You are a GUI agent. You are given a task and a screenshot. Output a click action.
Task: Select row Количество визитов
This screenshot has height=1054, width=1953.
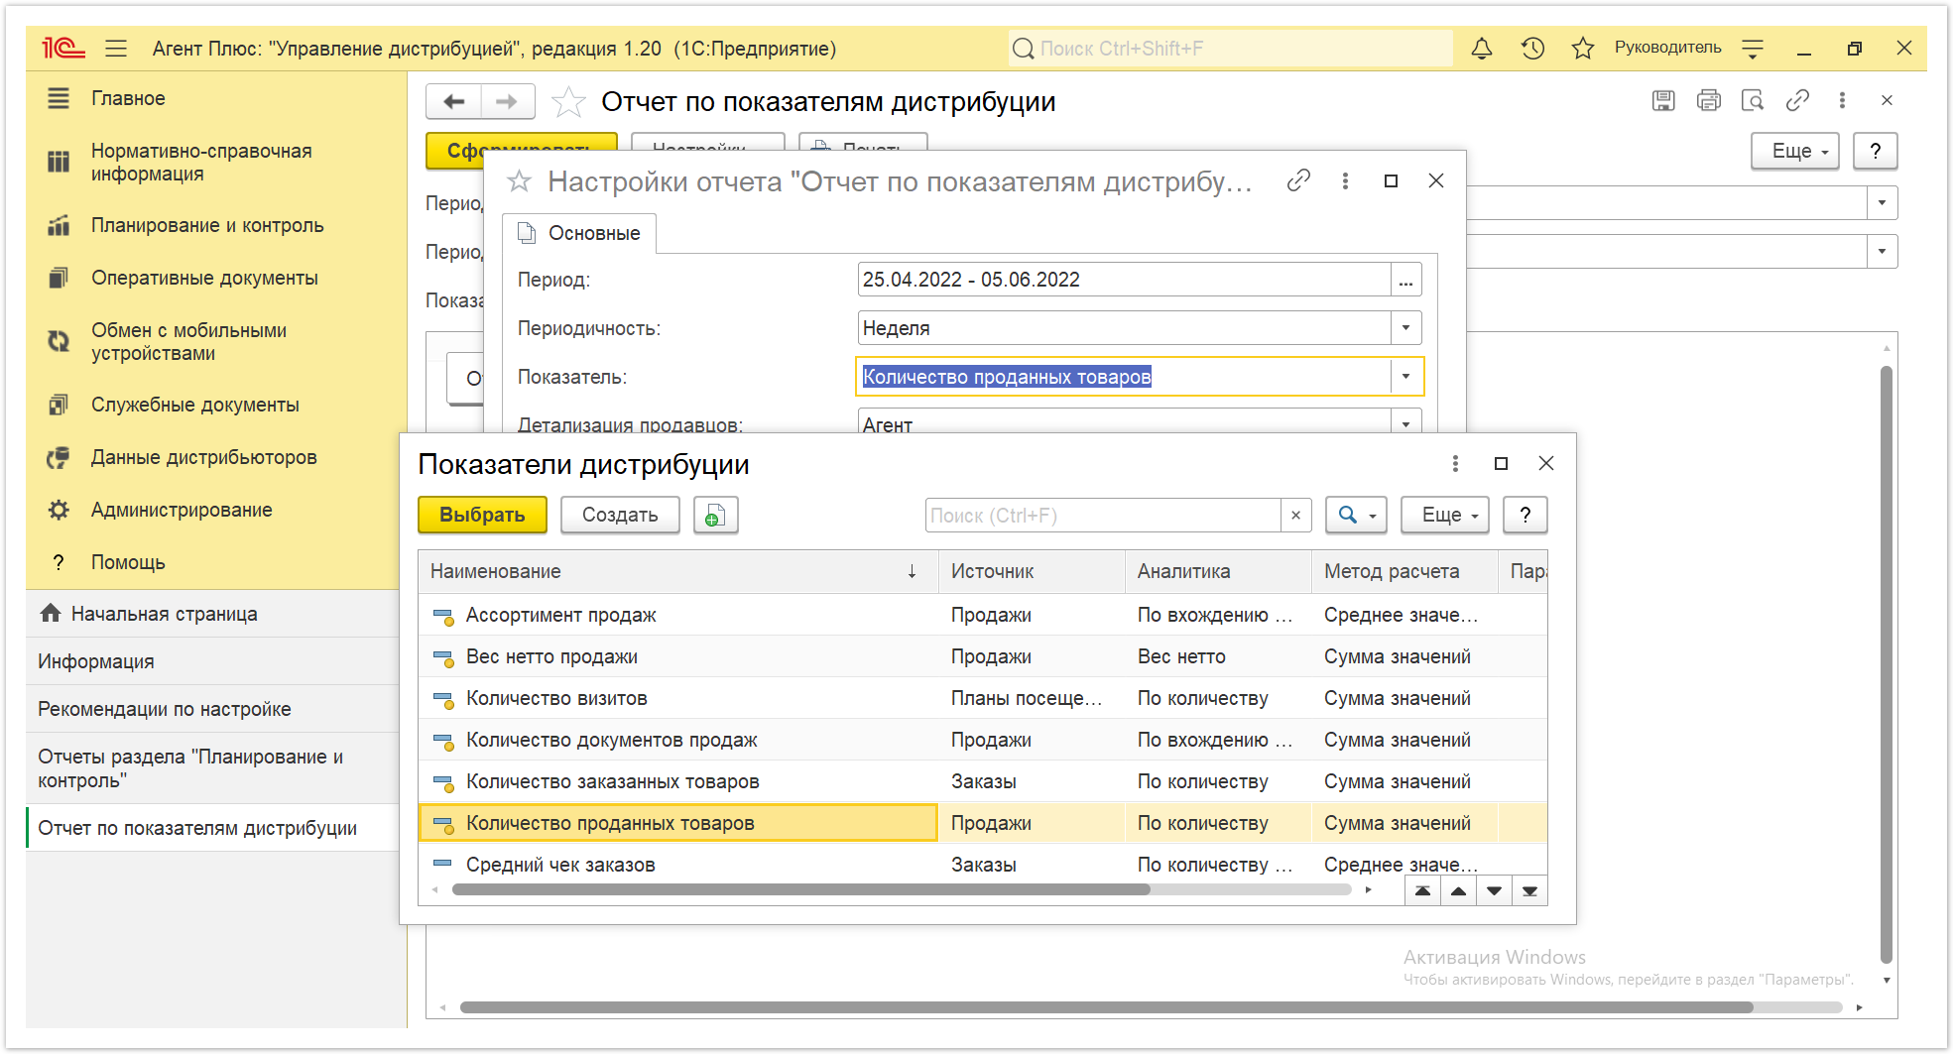(982, 698)
